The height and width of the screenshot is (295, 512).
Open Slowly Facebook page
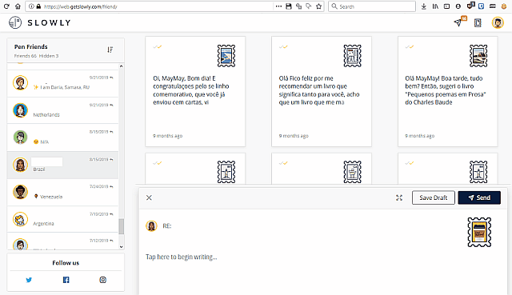click(66, 280)
